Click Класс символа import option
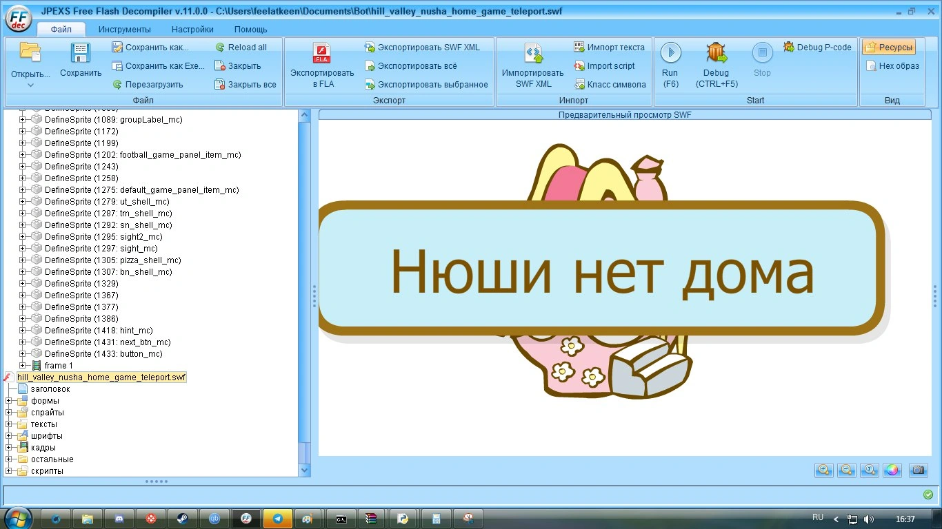 pyautogui.click(x=610, y=85)
